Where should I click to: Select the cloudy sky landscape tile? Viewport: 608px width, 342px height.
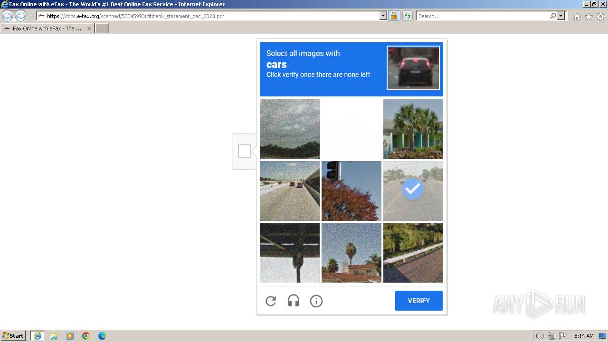[x=290, y=129]
